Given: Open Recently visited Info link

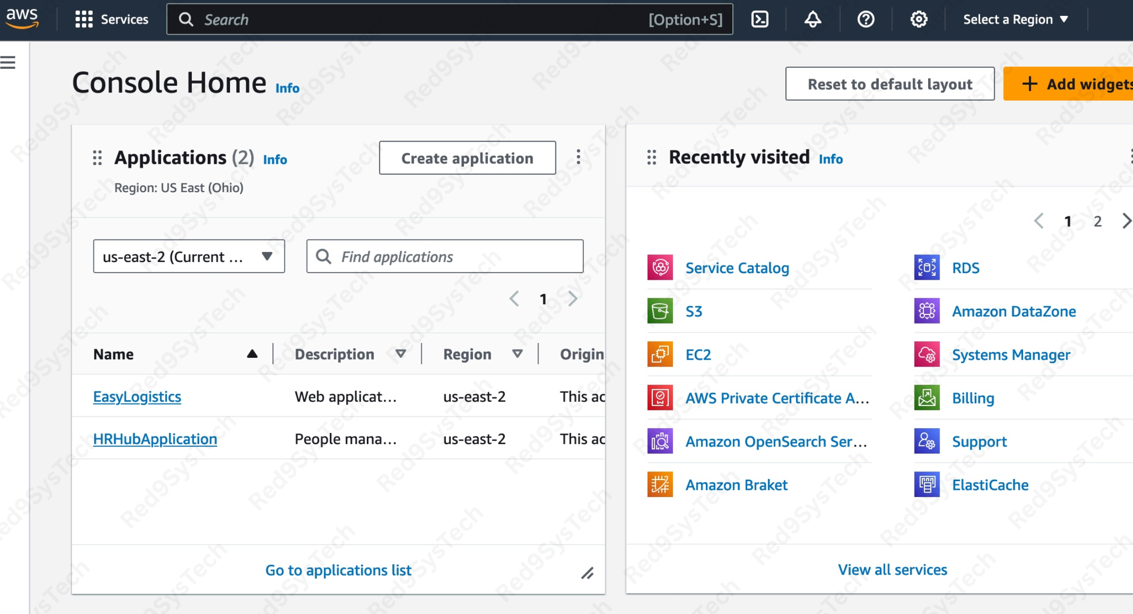Looking at the screenshot, I should 831,159.
